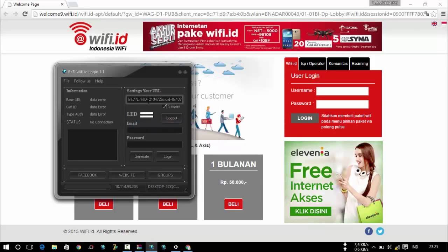This screenshot has width=448, height=252.
Task: Open wifi.id Facebook page icon
Action: 369,231
